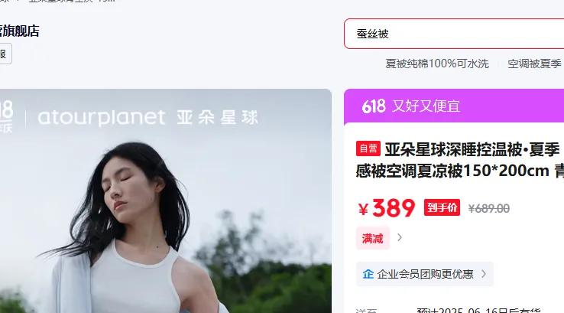Expand the 满减 promotion chevron arrow
Viewport: 564px width, 313px height.
click(399, 238)
